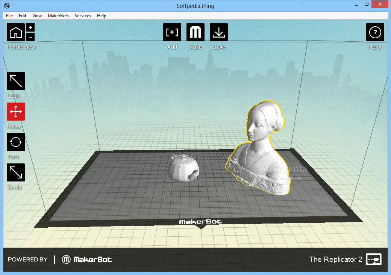This screenshot has width=391, height=275.
Task: Open the File menu
Action: 9,16
